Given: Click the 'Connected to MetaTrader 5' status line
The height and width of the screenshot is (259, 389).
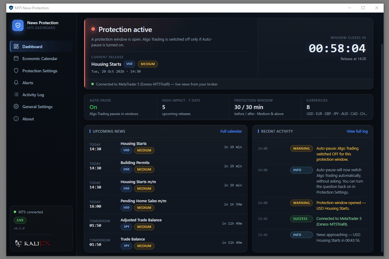Looking at the screenshot, I should [x=157, y=84].
